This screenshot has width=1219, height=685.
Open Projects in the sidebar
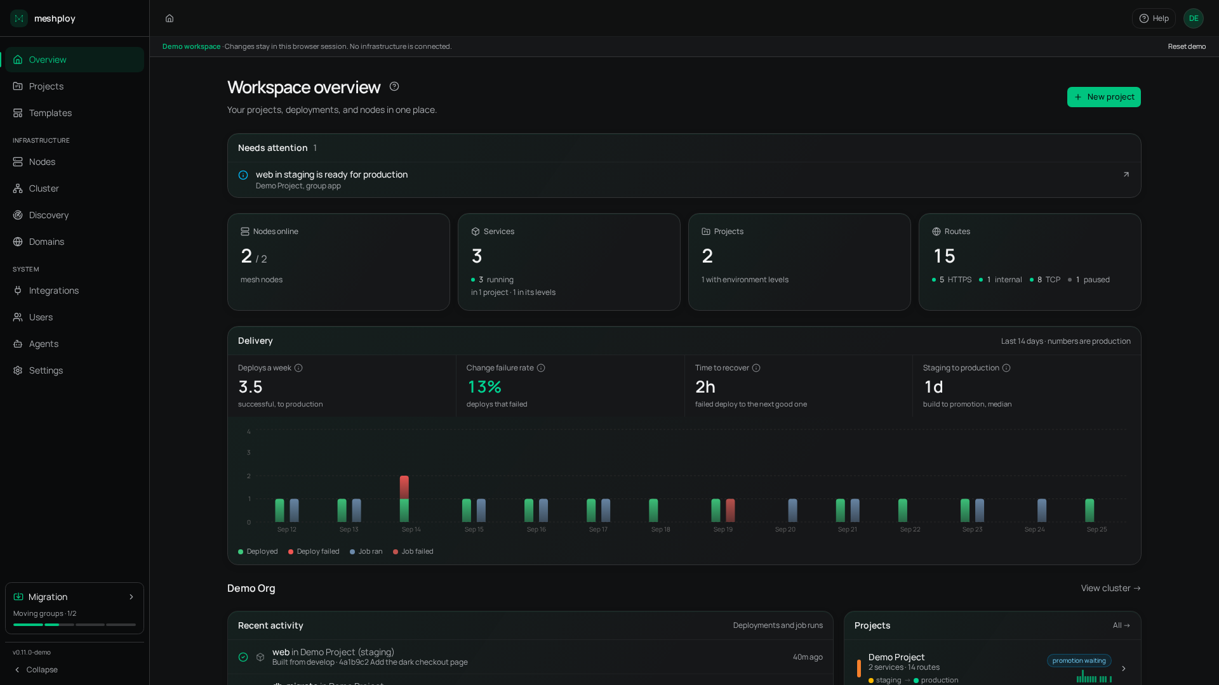[75, 86]
